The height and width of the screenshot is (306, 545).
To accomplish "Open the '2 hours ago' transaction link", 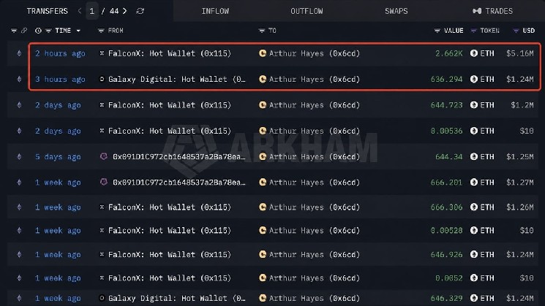I will (60, 53).
